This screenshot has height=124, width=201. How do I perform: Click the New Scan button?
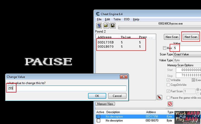(x=172, y=37)
